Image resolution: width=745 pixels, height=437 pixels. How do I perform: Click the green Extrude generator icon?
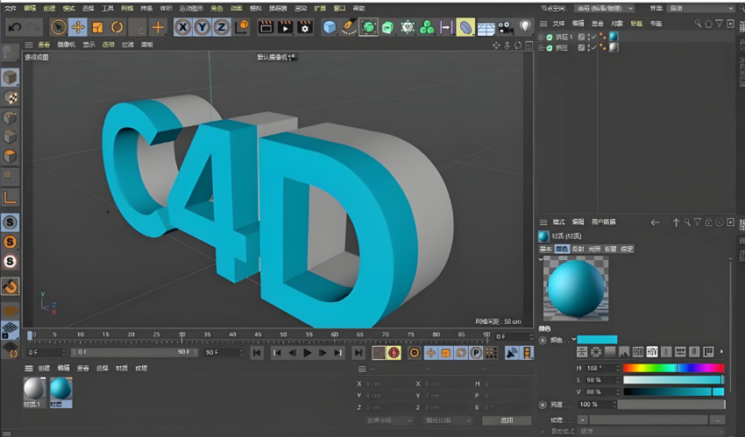[x=387, y=27]
